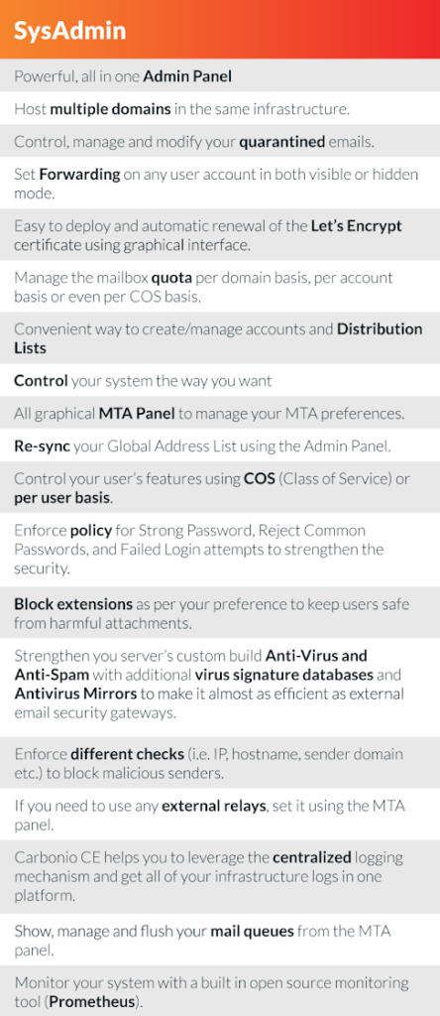Click the Forwarding feature row
440x1016 pixels.
pyautogui.click(x=220, y=183)
